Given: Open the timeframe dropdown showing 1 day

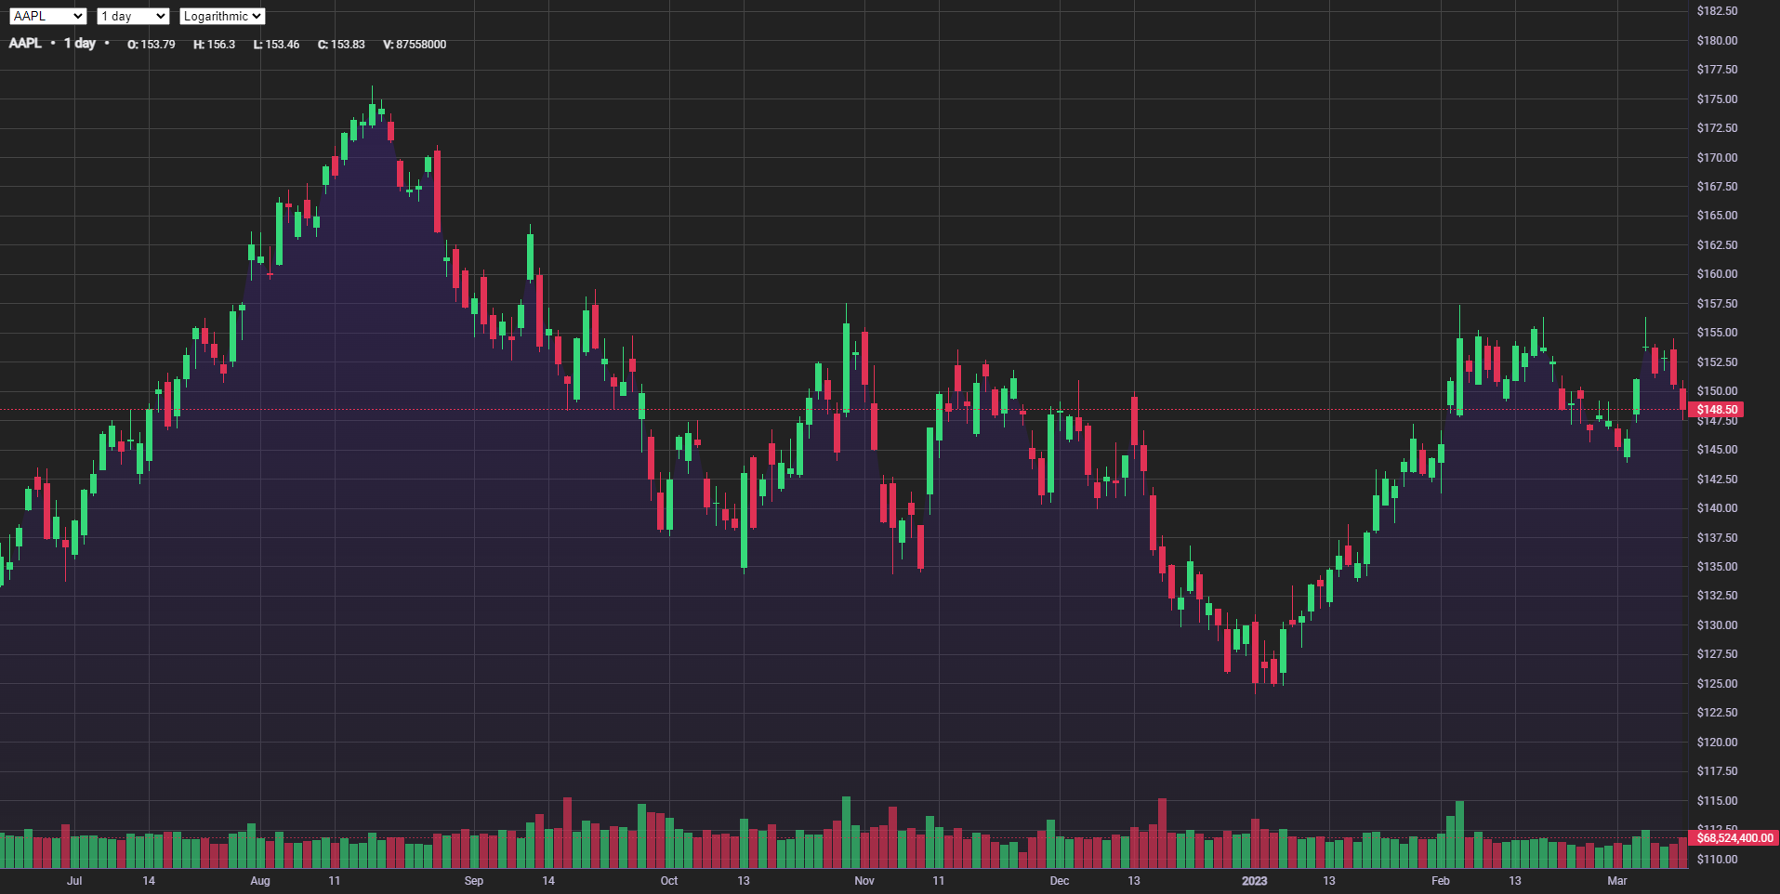Looking at the screenshot, I should pyautogui.click(x=132, y=16).
